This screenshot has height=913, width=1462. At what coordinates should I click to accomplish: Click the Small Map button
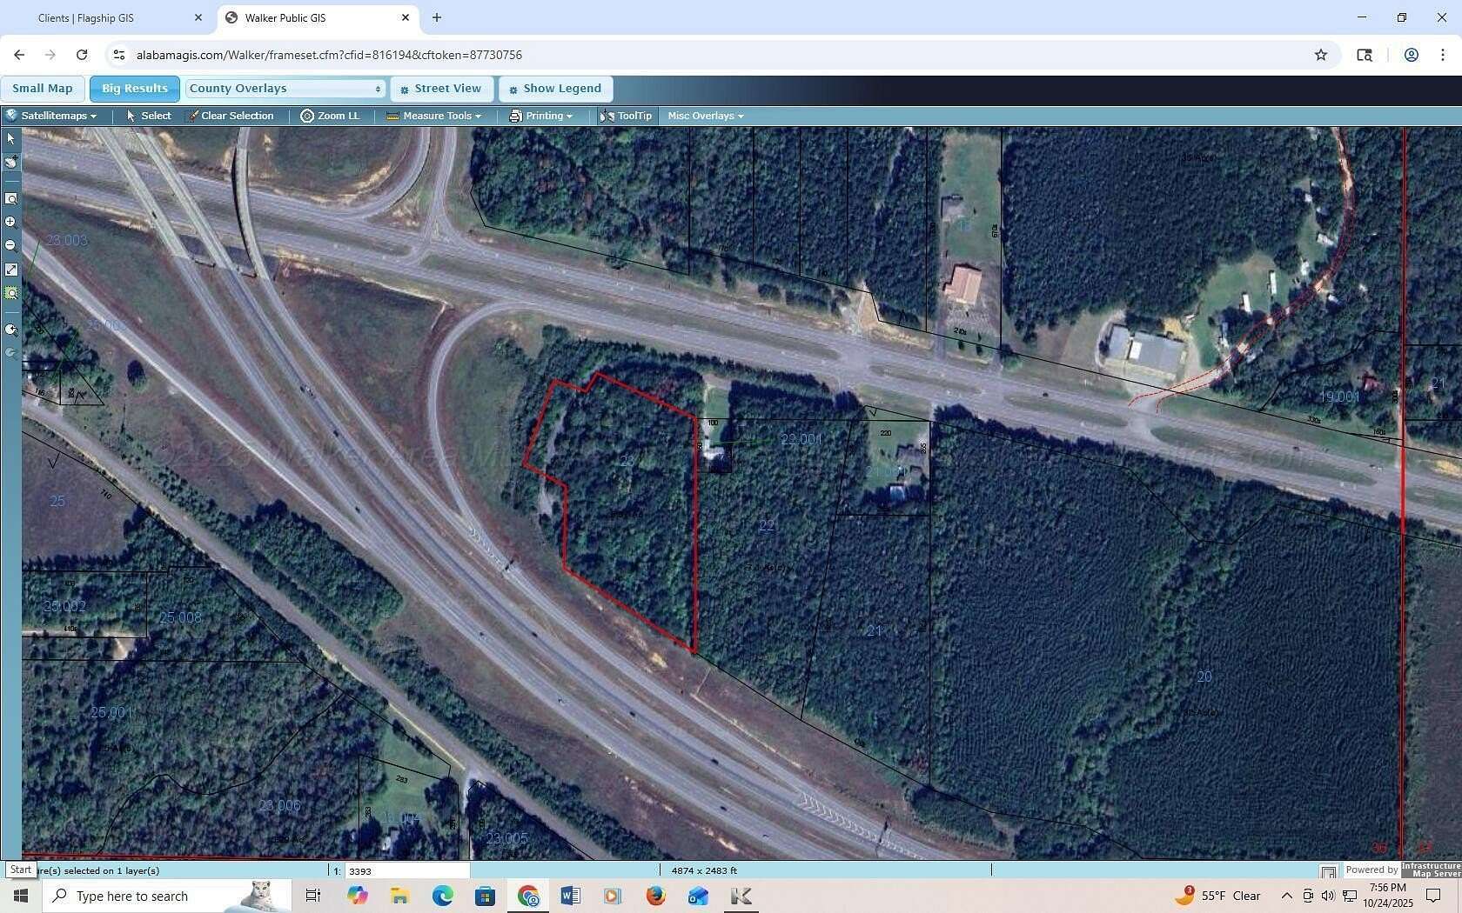coord(41,88)
